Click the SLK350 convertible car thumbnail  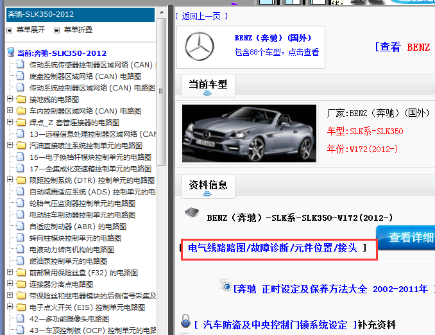(x=249, y=133)
